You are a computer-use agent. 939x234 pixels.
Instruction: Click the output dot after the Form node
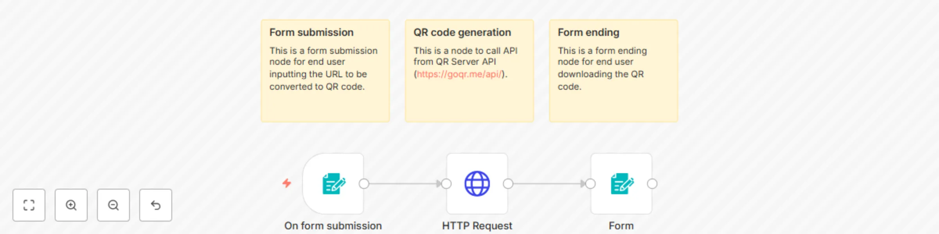click(x=652, y=183)
